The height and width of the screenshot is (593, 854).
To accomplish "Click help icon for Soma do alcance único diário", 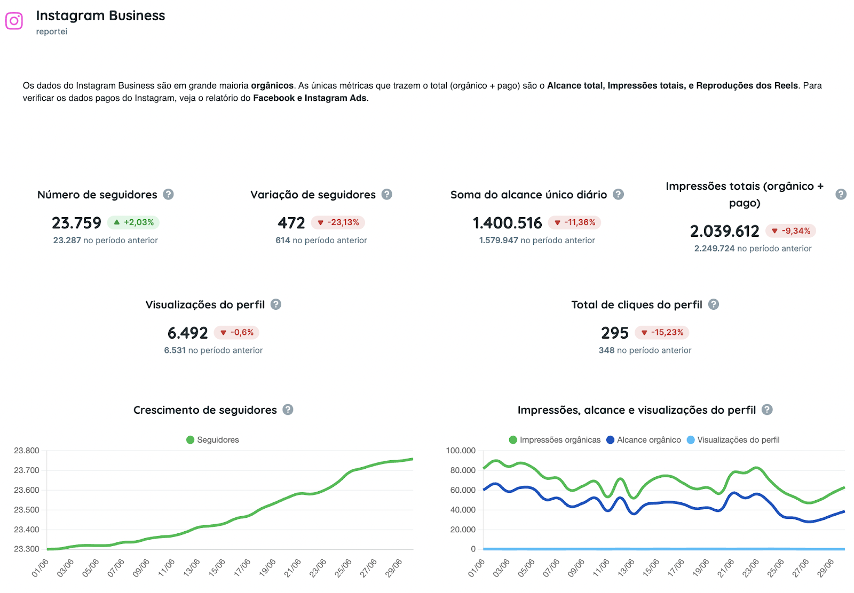I will pos(618,194).
